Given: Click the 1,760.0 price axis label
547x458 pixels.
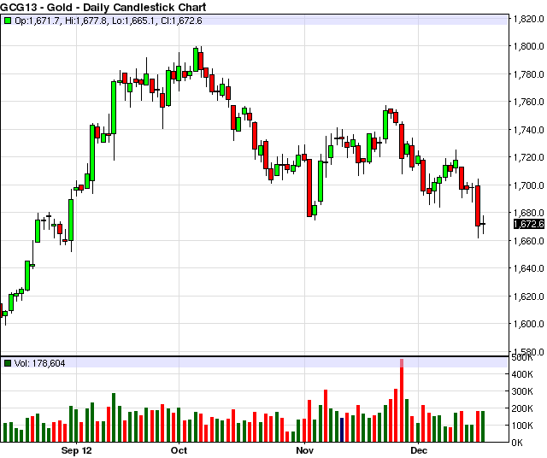Looking at the screenshot, I should tap(528, 102).
